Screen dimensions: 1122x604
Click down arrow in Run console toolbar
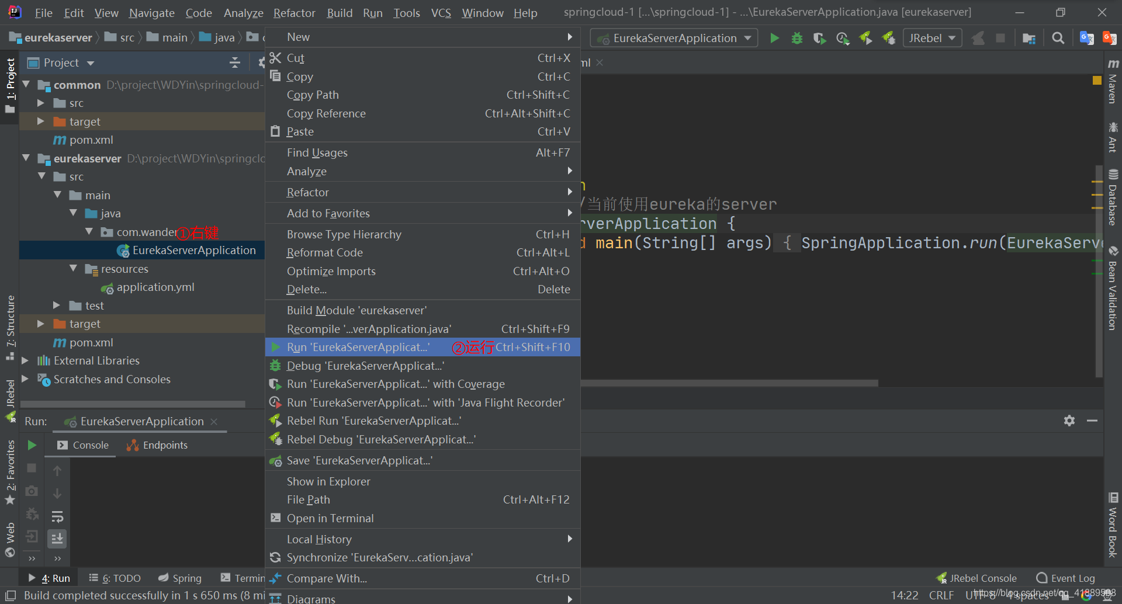pos(57,494)
